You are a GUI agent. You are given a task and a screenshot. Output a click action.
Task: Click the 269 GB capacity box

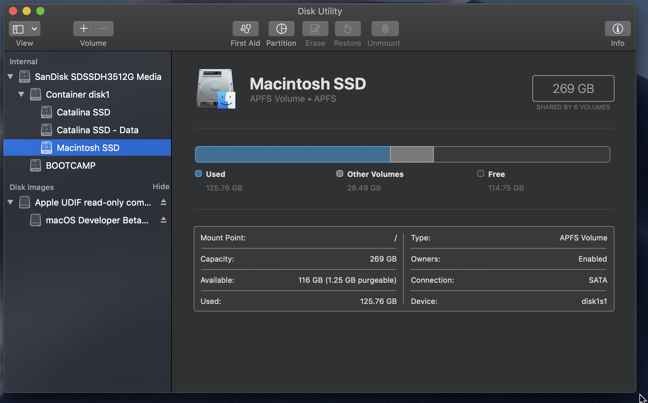[573, 88]
